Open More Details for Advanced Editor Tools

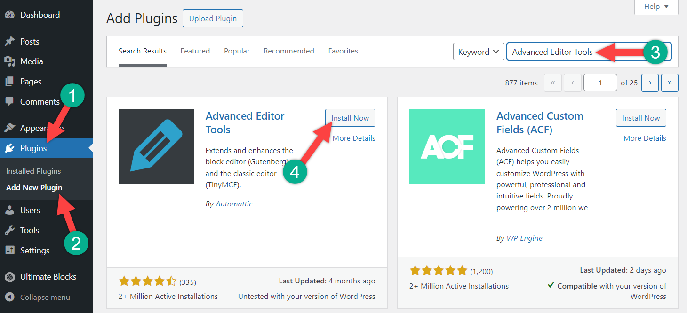point(354,138)
